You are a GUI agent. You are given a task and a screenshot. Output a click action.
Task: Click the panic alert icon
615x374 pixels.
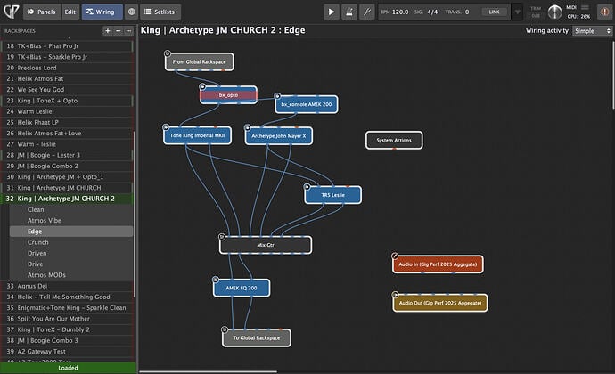point(605,12)
